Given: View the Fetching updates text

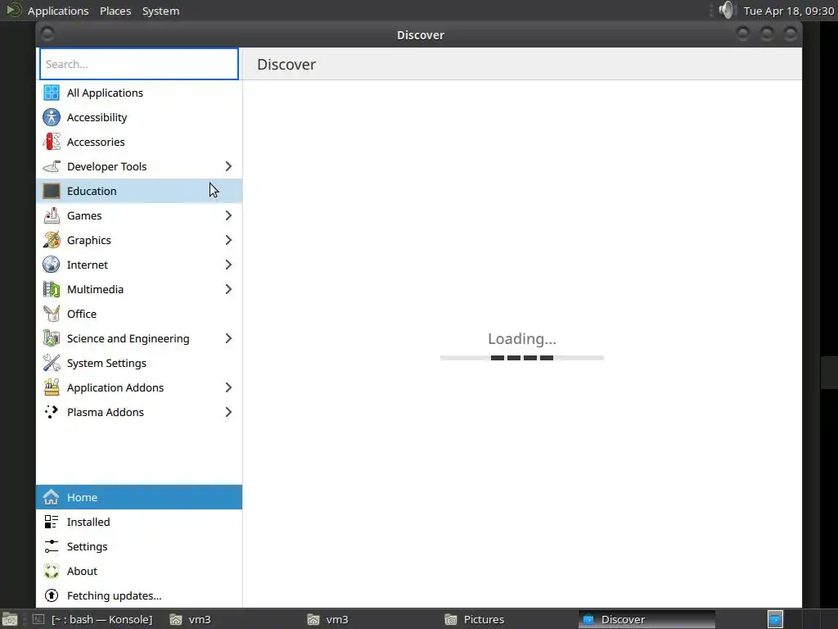Looking at the screenshot, I should coord(115,596).
